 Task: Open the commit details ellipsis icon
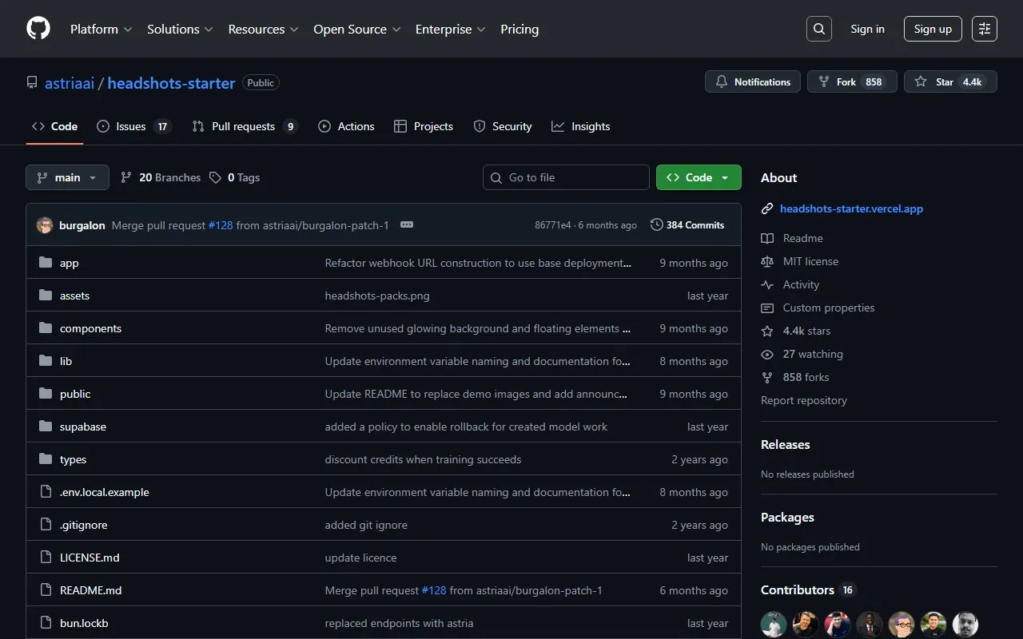coord(407,225)
